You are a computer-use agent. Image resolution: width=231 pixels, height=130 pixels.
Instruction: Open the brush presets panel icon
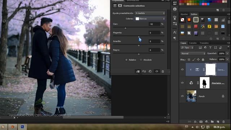click(x=175, y=18)
